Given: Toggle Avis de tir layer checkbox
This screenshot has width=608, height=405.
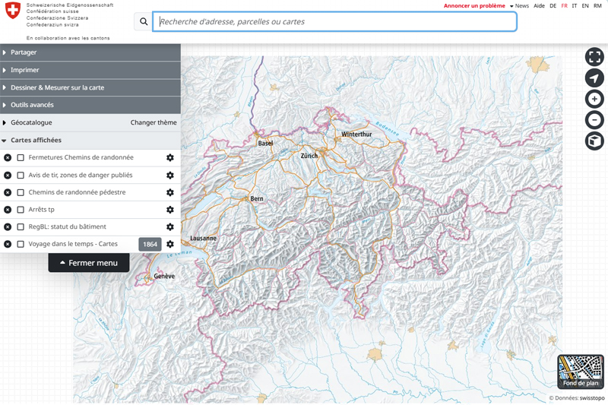Looking at the screenshot, I should (21, 176).
